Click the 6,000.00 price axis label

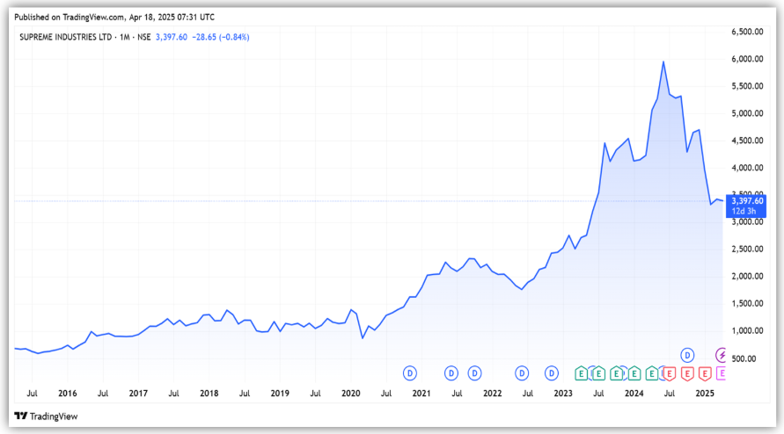pyautogui.click(x=747, y=59)
